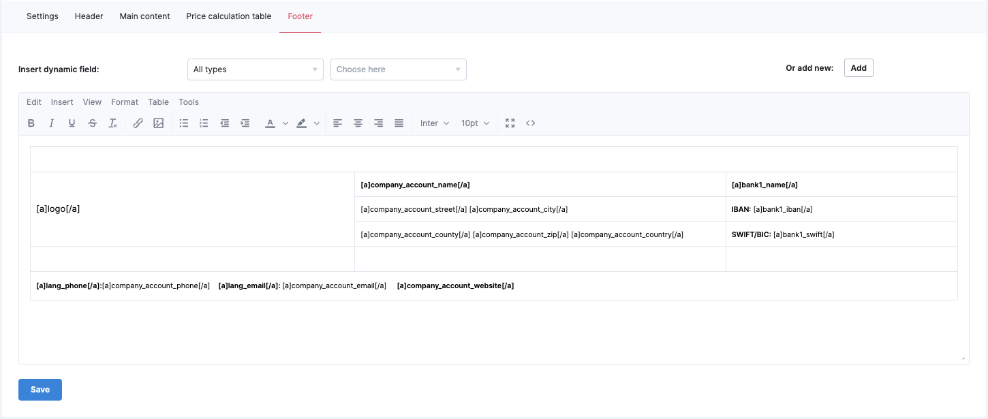
Task: Click the [a]logo[/a] table cell
Action: point(192,209)
